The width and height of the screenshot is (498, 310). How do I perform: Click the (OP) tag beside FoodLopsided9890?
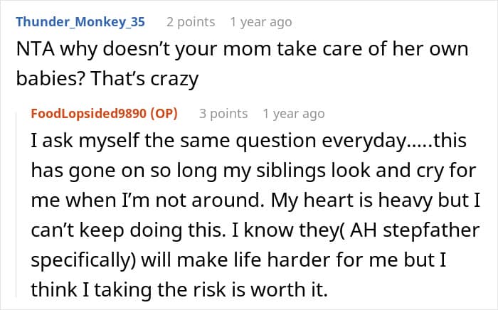coord(164,114)
